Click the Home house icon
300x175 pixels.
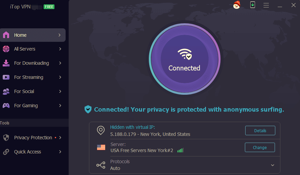tap(6, 35)
